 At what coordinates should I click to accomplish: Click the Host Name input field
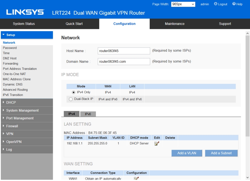[124, 51]
